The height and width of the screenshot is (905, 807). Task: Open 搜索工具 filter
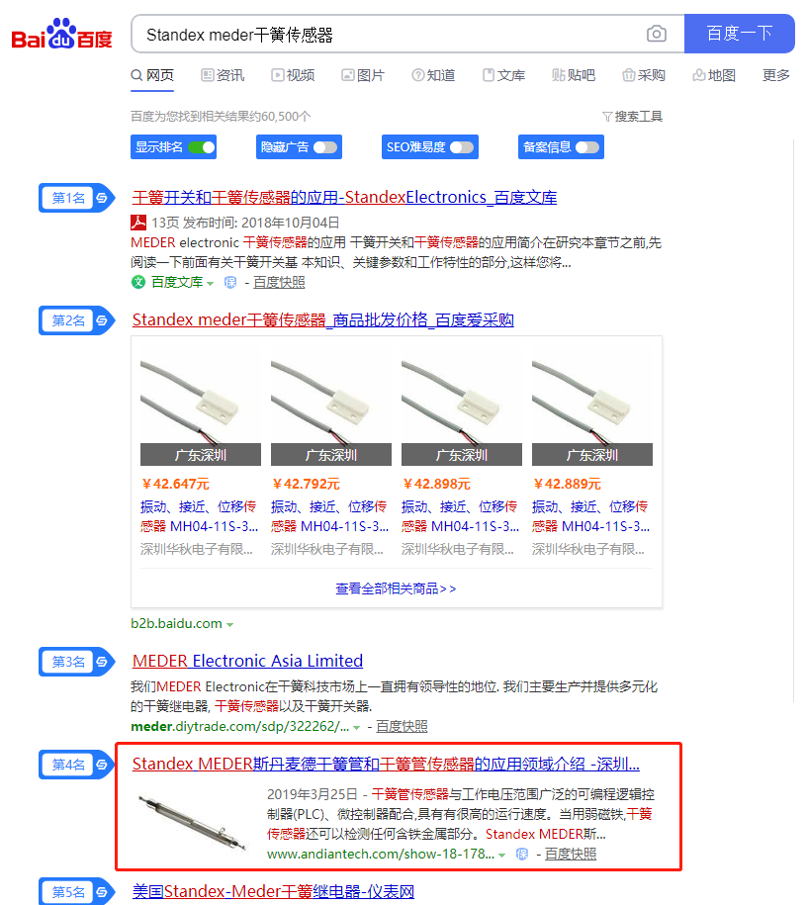coord(632,117)
